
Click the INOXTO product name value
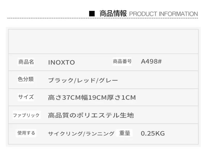(62, 62)
